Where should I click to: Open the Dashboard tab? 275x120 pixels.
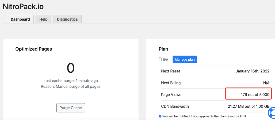[x=20, y=19]
